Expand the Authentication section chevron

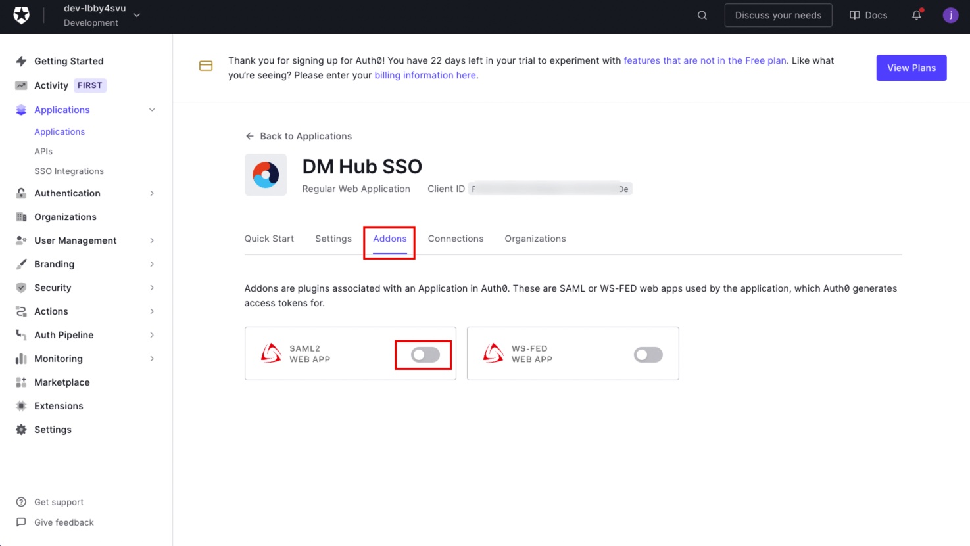coord(152,193)
